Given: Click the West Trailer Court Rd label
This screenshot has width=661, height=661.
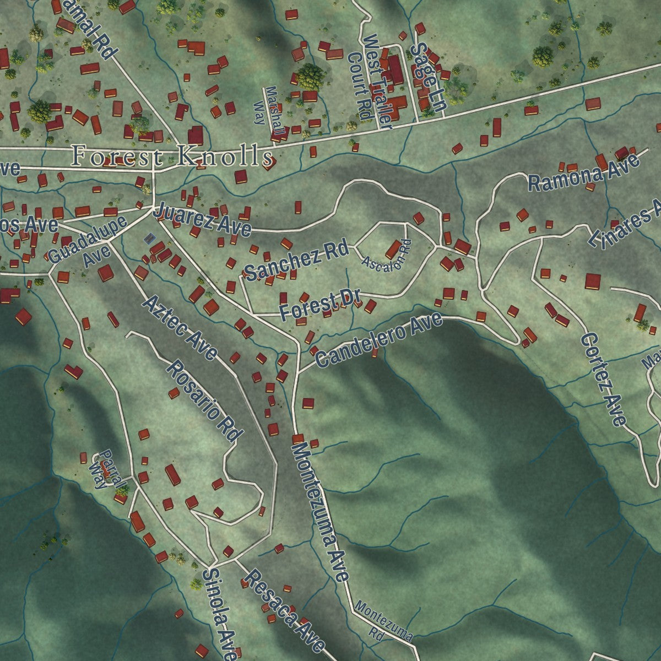Looking at the screenshot, I should [x=370, y=81].
